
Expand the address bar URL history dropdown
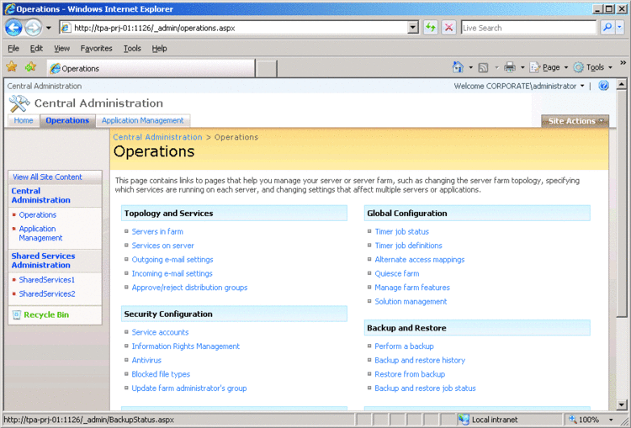413,28
